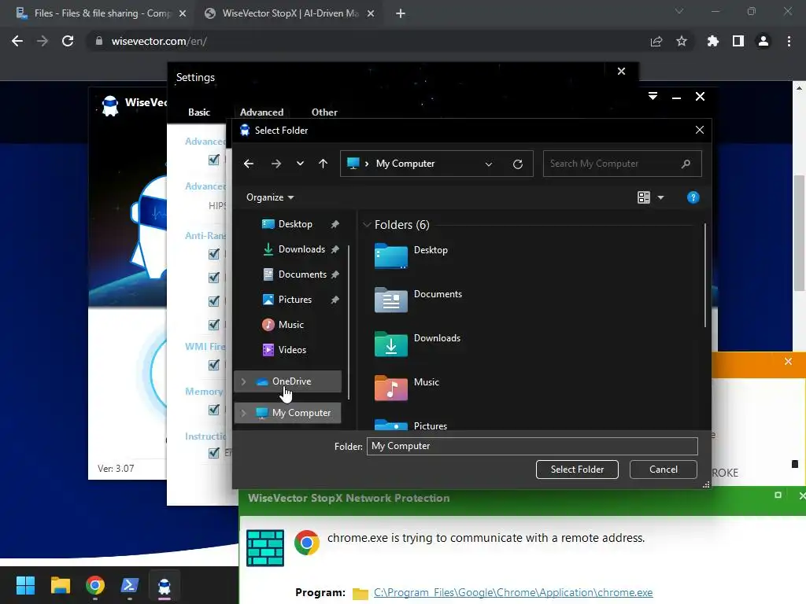Share this page icon in address bar
This screenshot has height=604, width=806.
click(656, 41)
